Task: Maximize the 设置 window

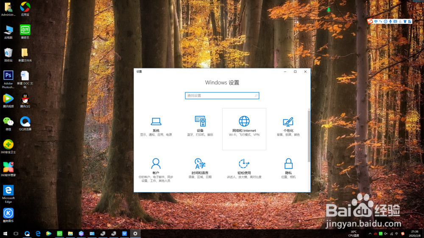Action: (x=295, y=72)
